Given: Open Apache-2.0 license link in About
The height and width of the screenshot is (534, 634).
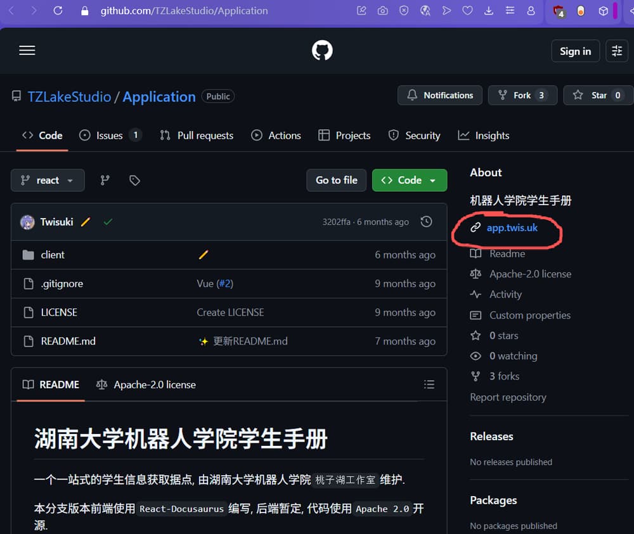Looking at the screenshot, I should point(530,274).
